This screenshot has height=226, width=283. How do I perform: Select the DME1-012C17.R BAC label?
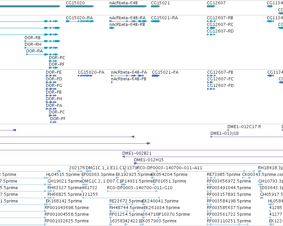click(x=244, y=127)
